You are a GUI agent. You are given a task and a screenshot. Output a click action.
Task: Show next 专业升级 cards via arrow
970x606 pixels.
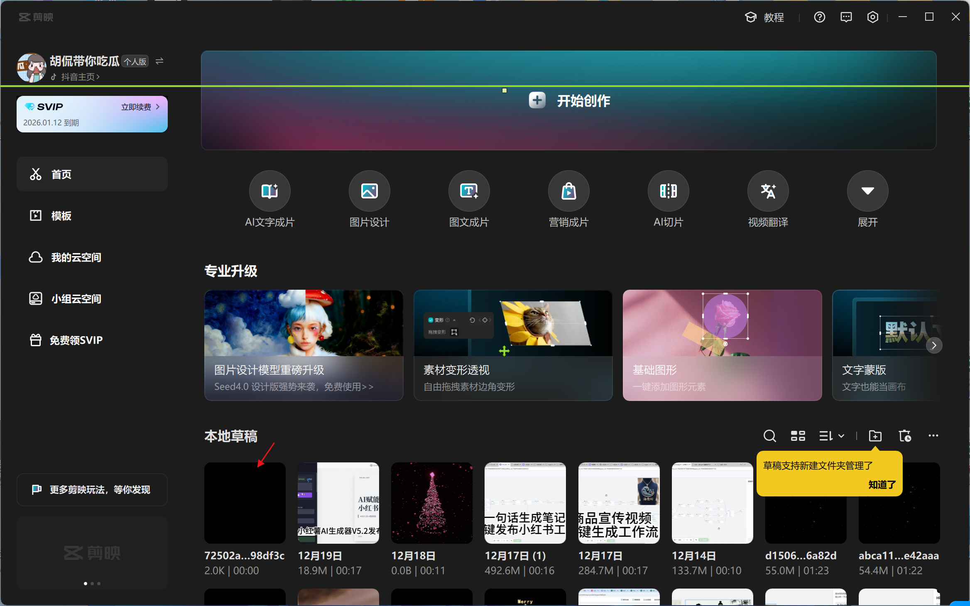coord(934,345)
